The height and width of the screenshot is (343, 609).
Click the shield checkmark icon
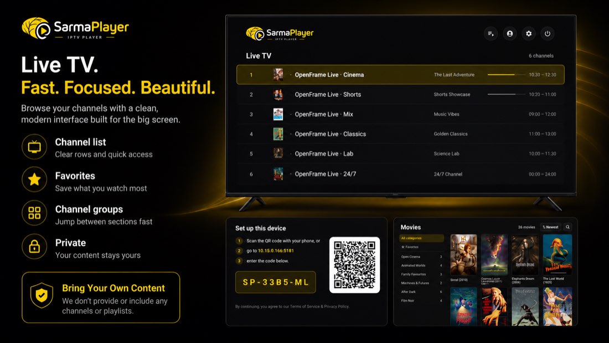(x=42, y=295)
